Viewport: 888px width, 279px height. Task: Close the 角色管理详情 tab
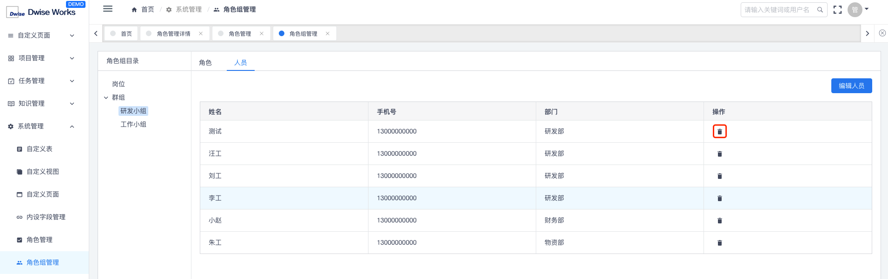click(x=201, y=33)
